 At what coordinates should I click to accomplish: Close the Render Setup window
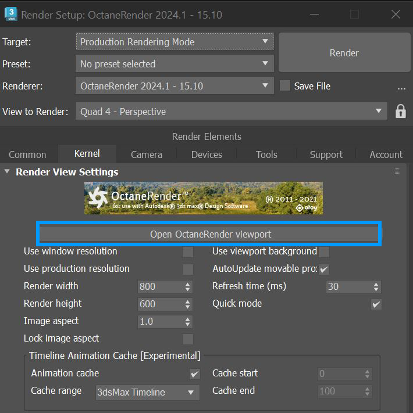396,15
